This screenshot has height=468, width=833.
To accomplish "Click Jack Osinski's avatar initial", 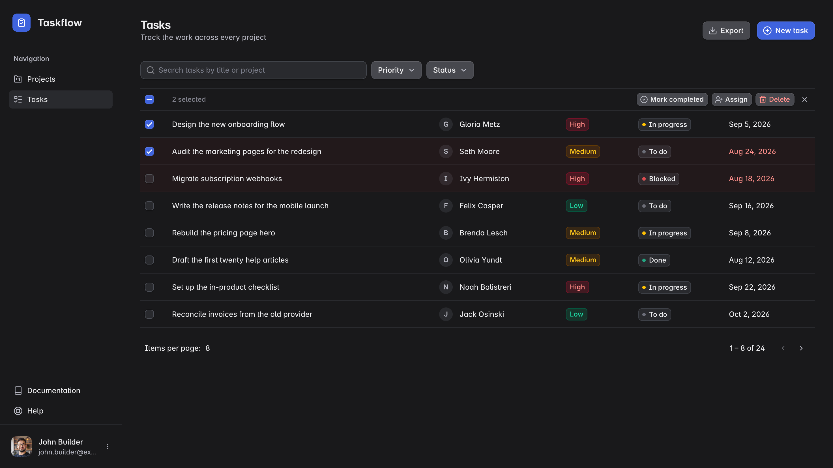I will point(446,314).
